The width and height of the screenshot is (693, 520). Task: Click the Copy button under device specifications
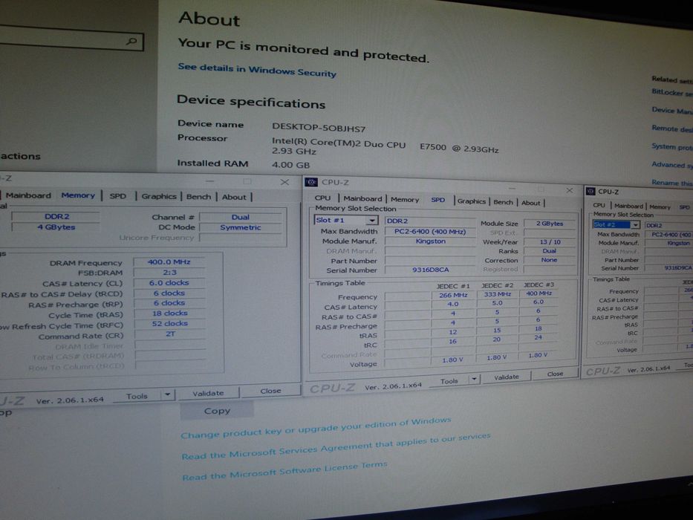click(217, 411)
